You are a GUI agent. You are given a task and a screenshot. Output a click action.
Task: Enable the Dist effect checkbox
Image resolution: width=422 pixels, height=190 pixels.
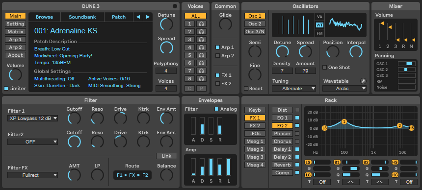pyautogui.click(x=297, y=110)
